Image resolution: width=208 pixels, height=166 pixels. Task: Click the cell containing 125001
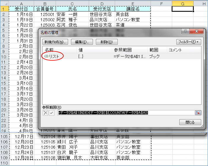click(x=45, y=14)
